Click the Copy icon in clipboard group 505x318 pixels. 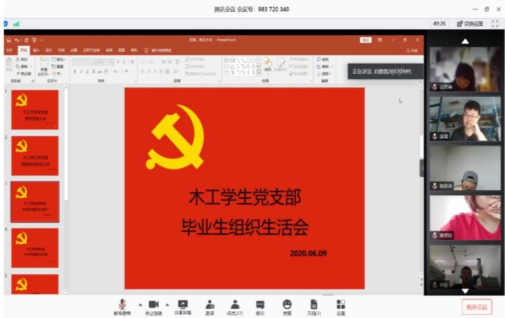[x=23, y=66]
